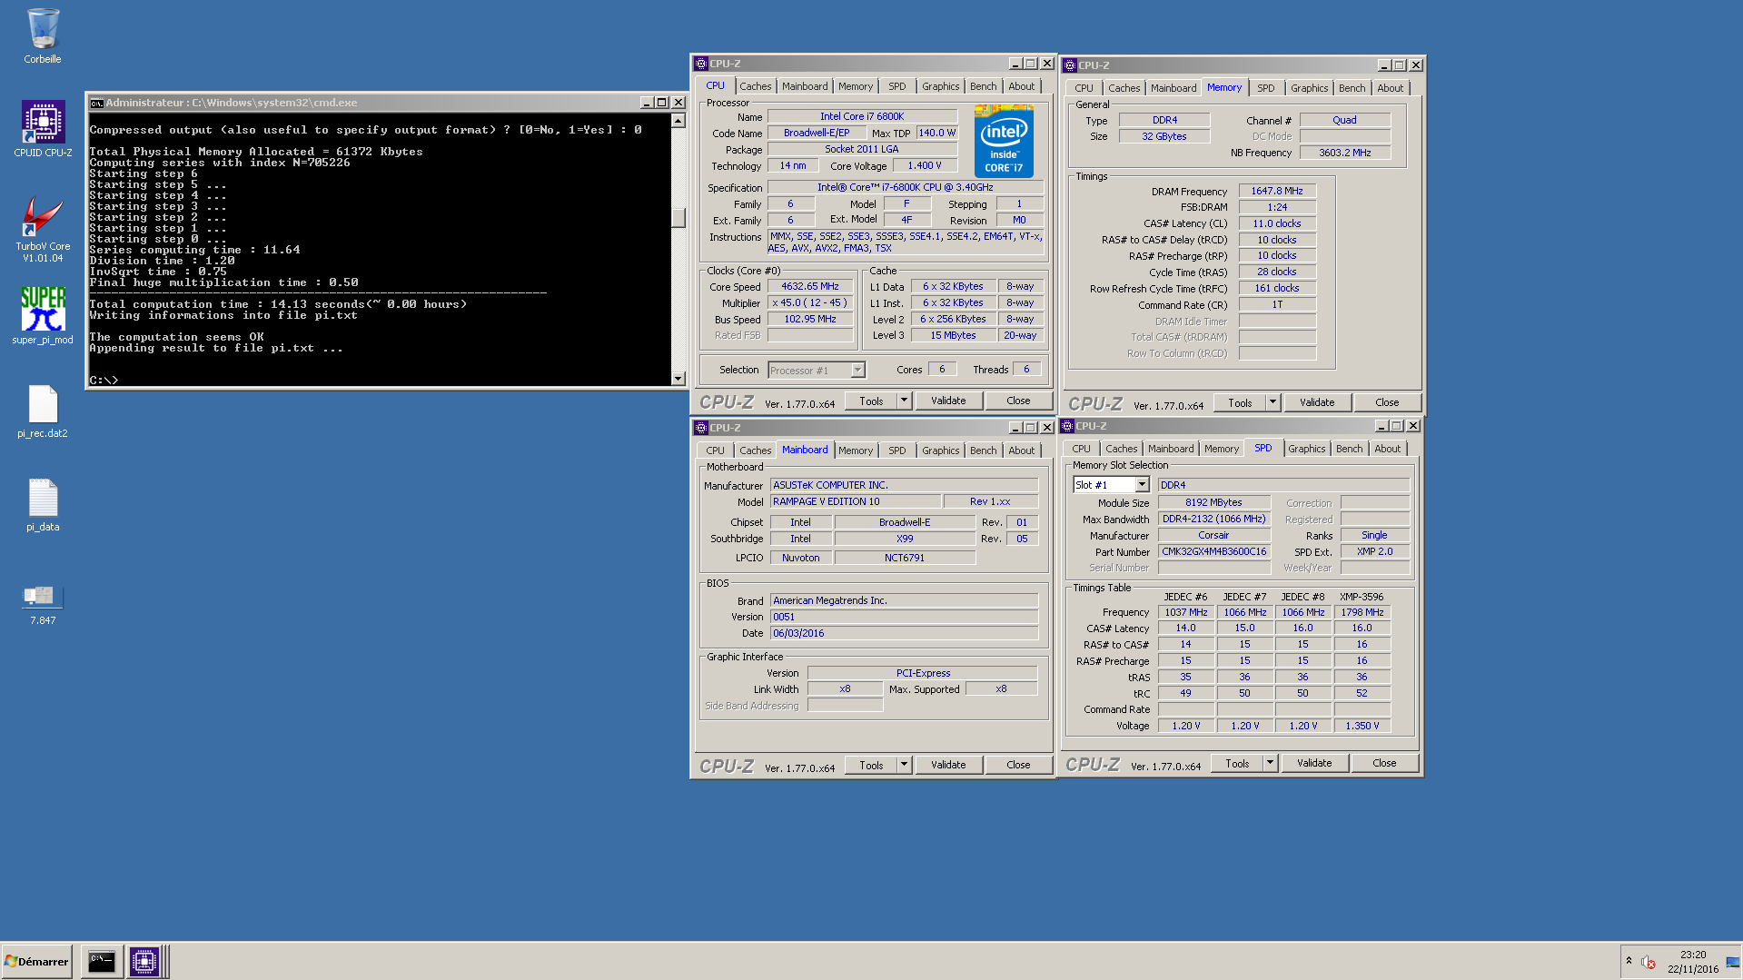Switch to Caches tab in CPU window
Viewport: 1743px width, 980px height.
pos(755,86)
